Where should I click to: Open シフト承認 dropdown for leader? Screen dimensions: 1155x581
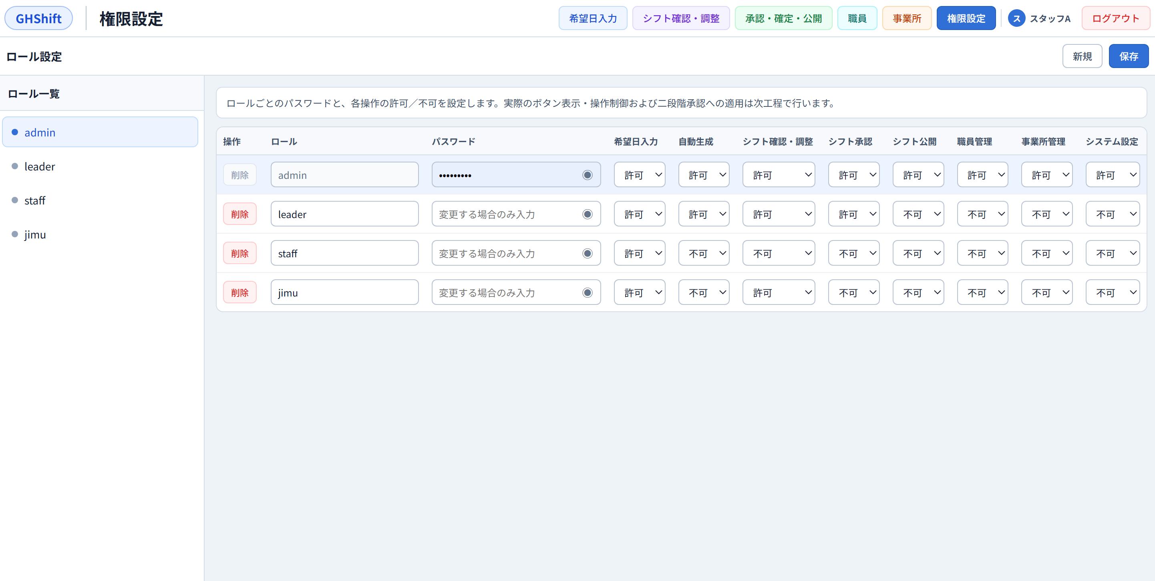coord(854,214)
